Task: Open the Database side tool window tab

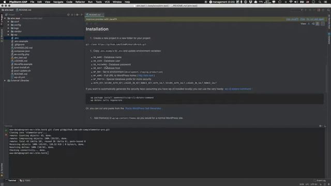Action: click(329, 38)
